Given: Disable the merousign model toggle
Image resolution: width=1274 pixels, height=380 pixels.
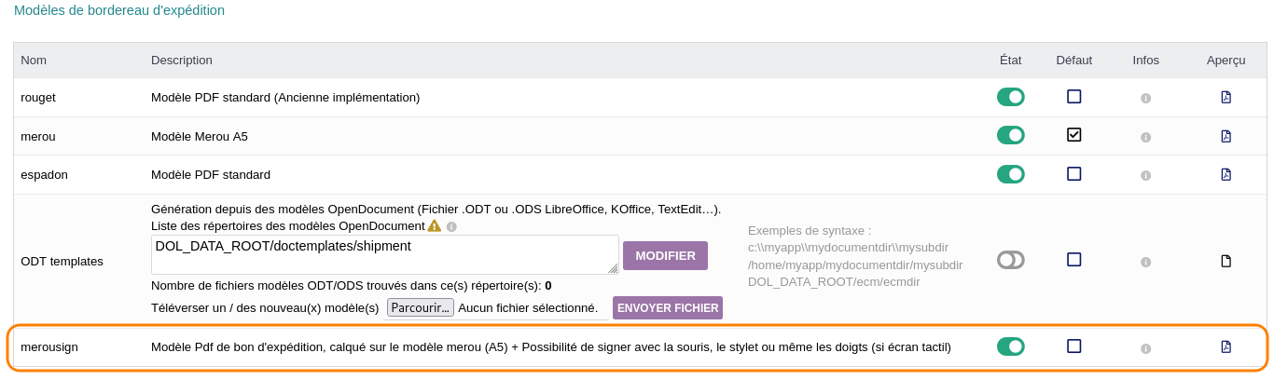Looking at the screenshot, I should 1010,346.
